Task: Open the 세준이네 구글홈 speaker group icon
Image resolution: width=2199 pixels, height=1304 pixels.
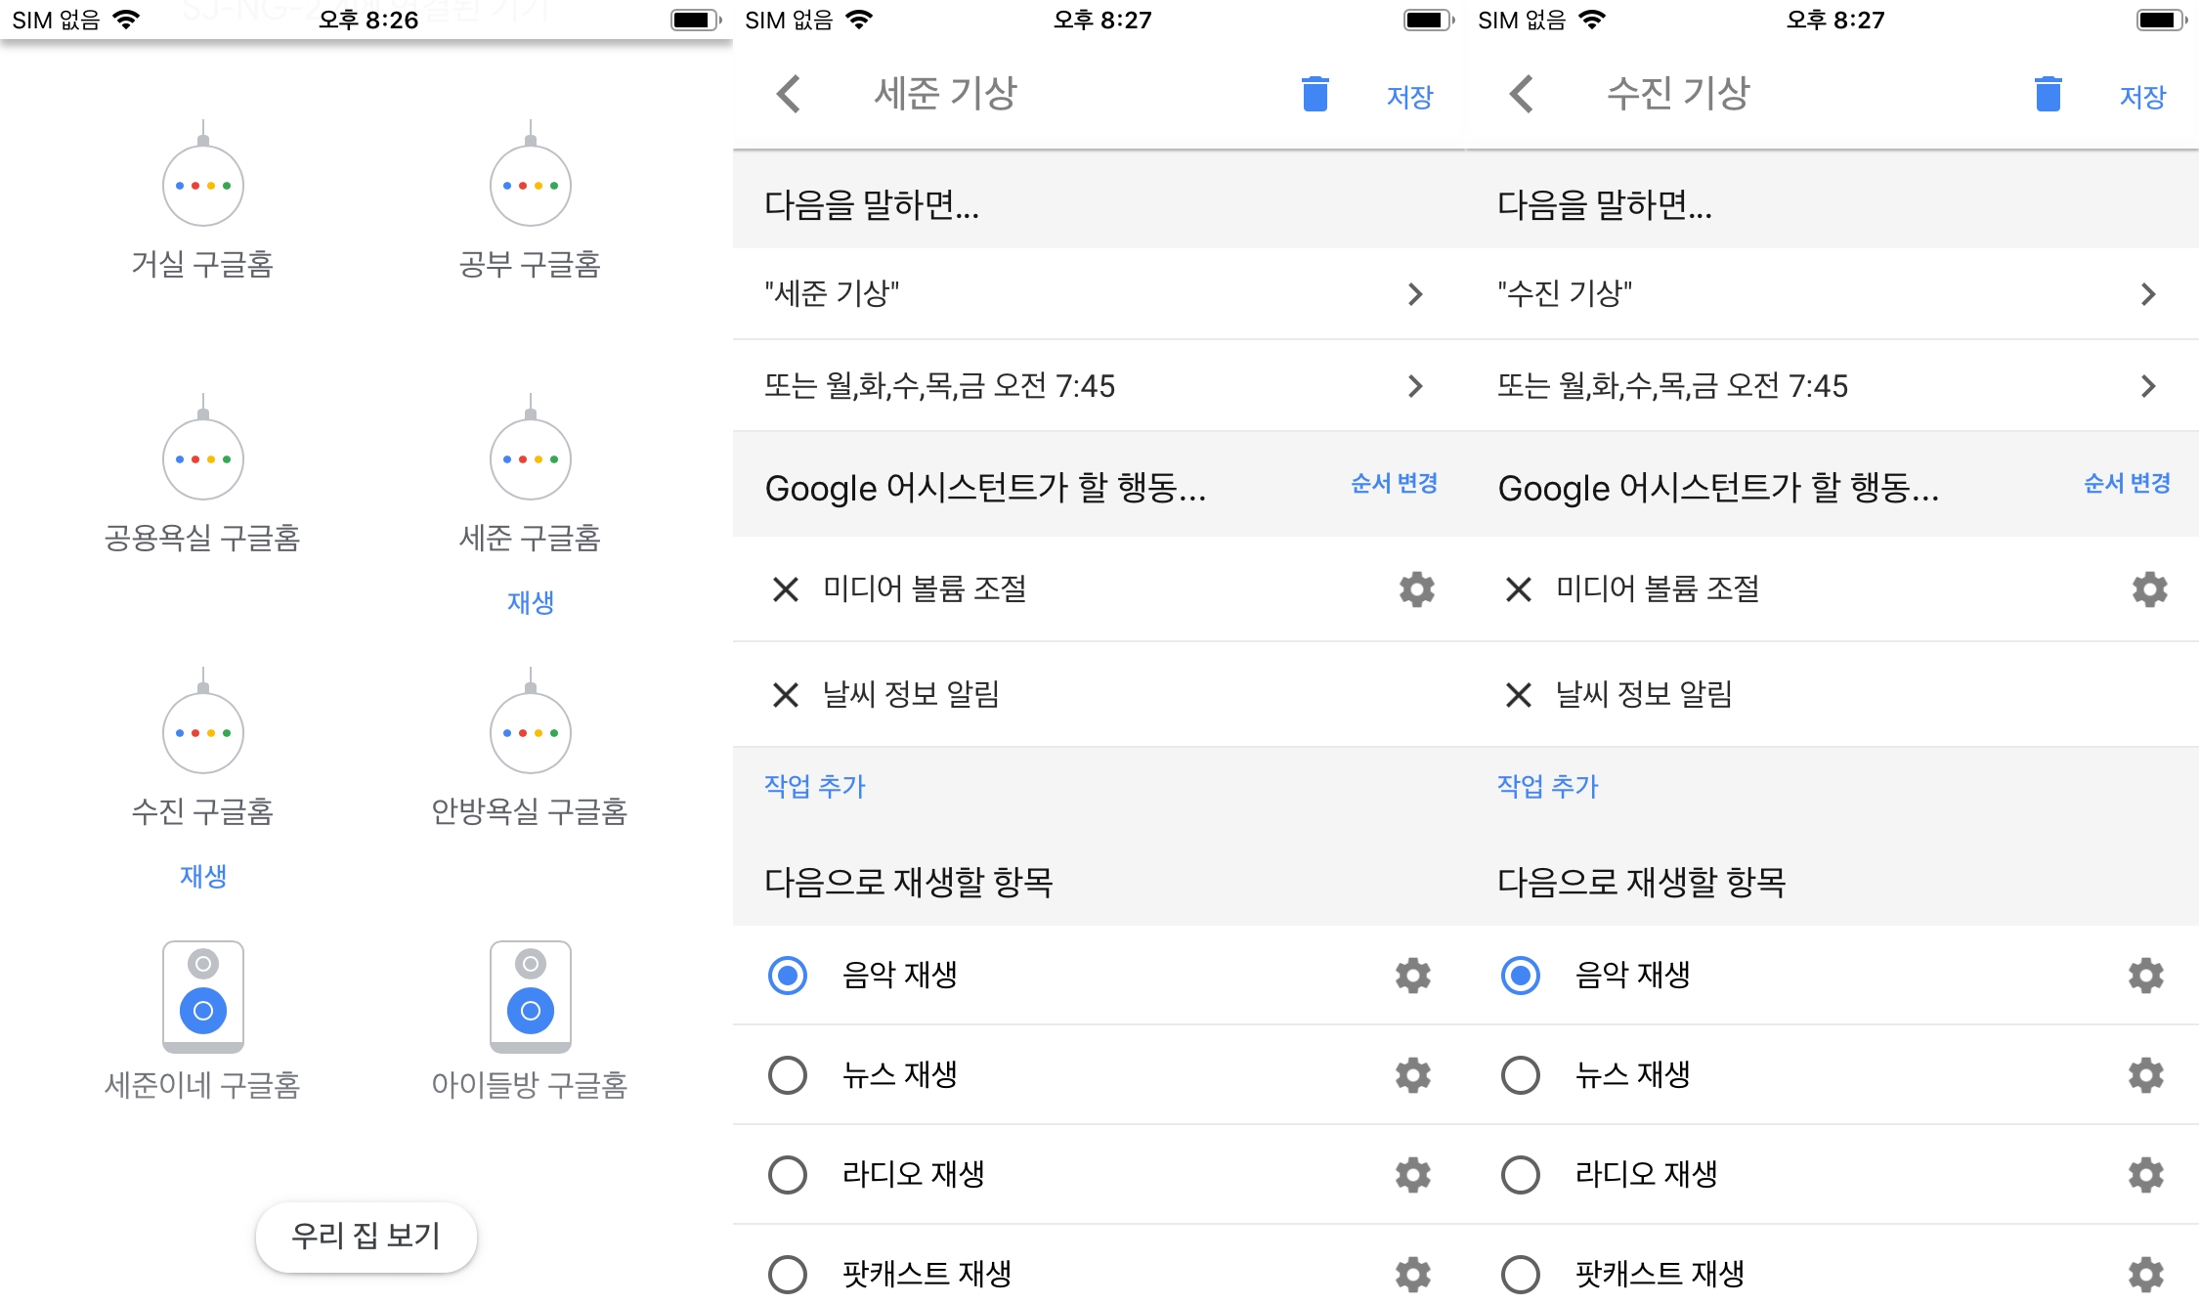Action: coord(202,998)
